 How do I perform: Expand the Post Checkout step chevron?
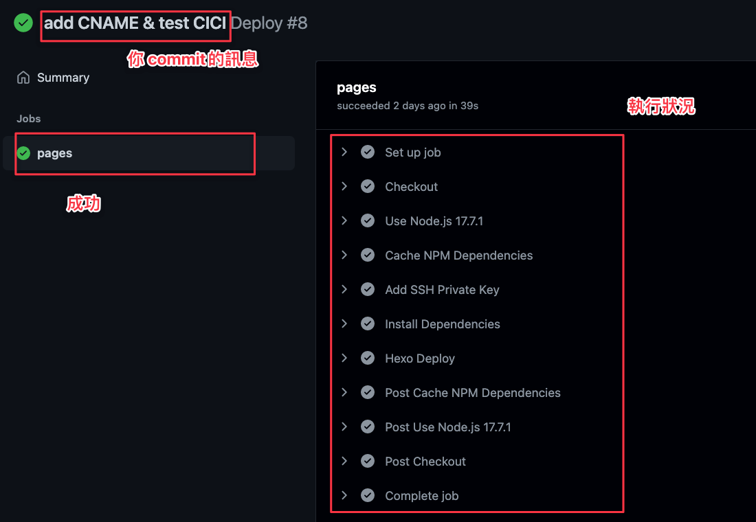pos(344,462)
